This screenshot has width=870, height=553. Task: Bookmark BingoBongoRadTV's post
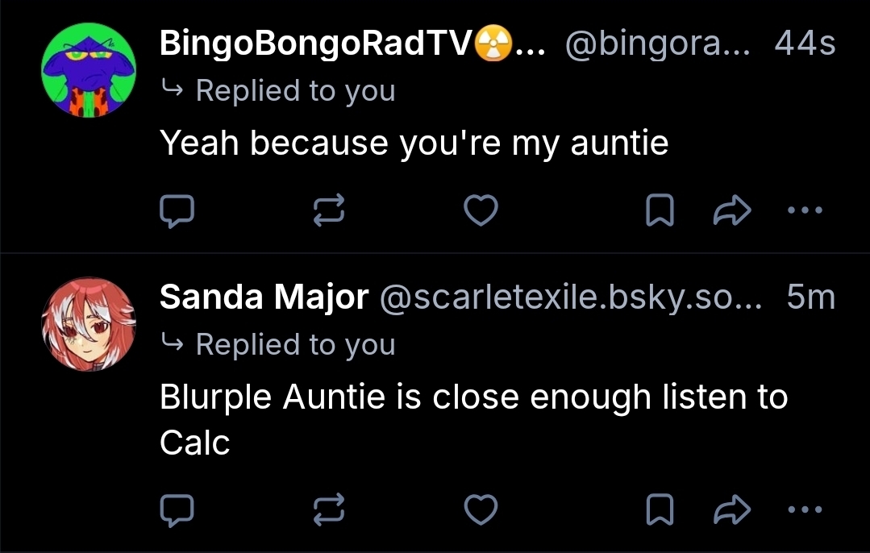[x=660, y=211]
